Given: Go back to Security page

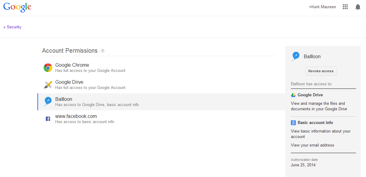Looking at the screenshot, I should point(13,27).
